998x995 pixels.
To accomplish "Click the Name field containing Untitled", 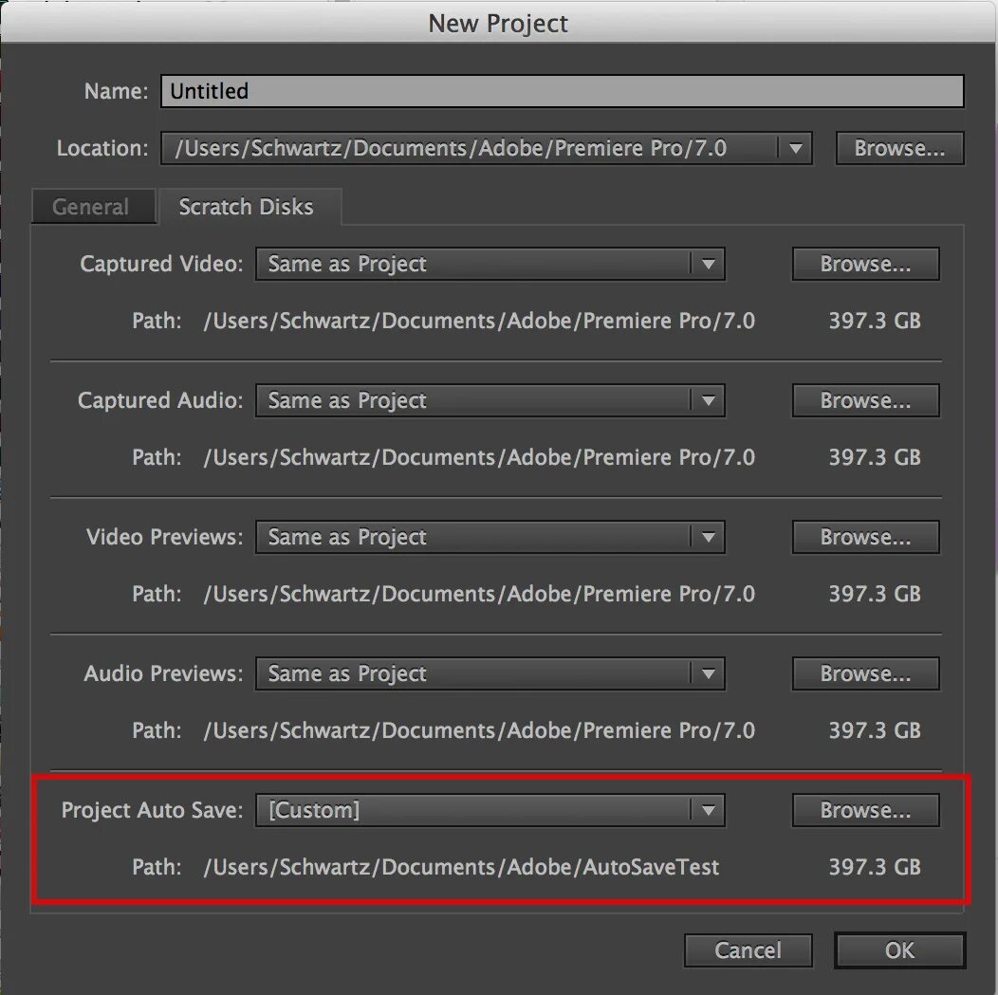I will coord(562,91).
